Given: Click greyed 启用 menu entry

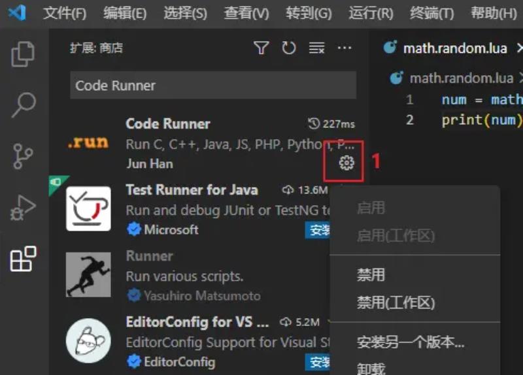Looking at the screenshot, I should [415, 208].
